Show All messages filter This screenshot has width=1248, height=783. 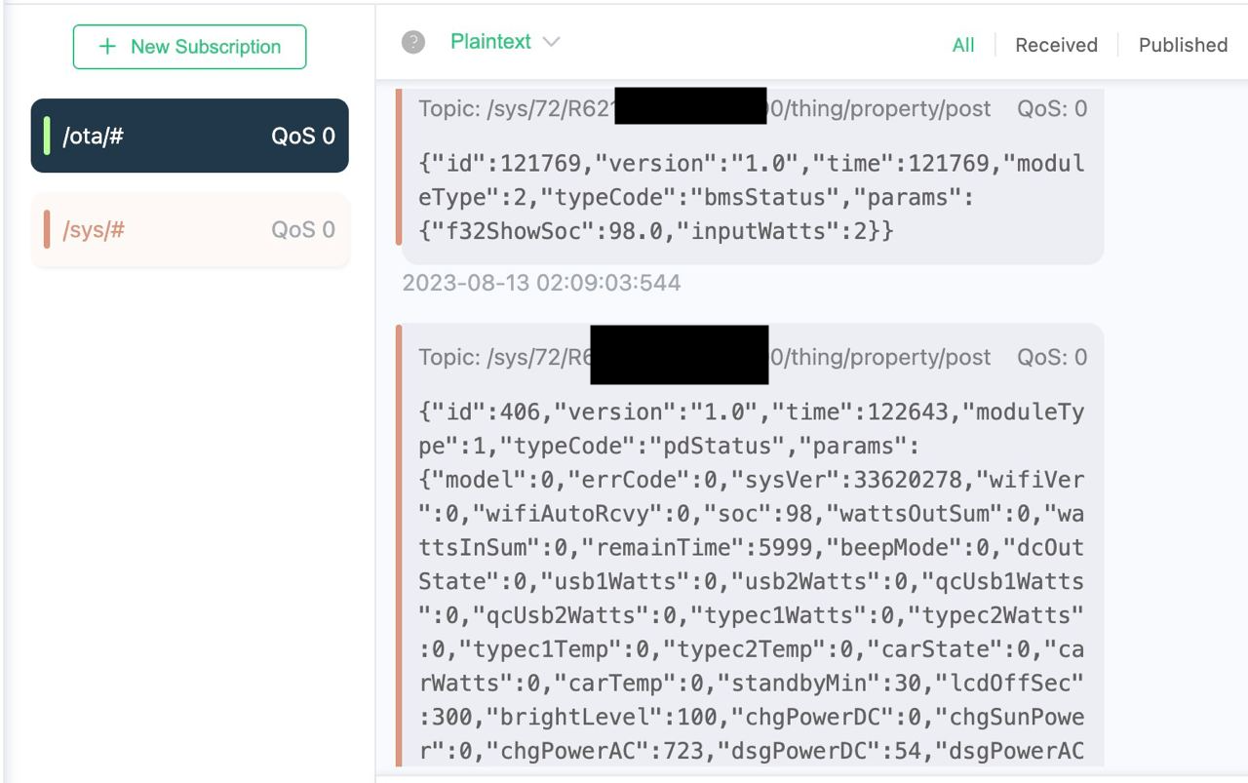point(963,45)
